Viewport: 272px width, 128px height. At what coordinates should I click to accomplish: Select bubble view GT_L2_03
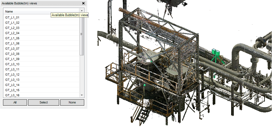[x=41, y=28]
